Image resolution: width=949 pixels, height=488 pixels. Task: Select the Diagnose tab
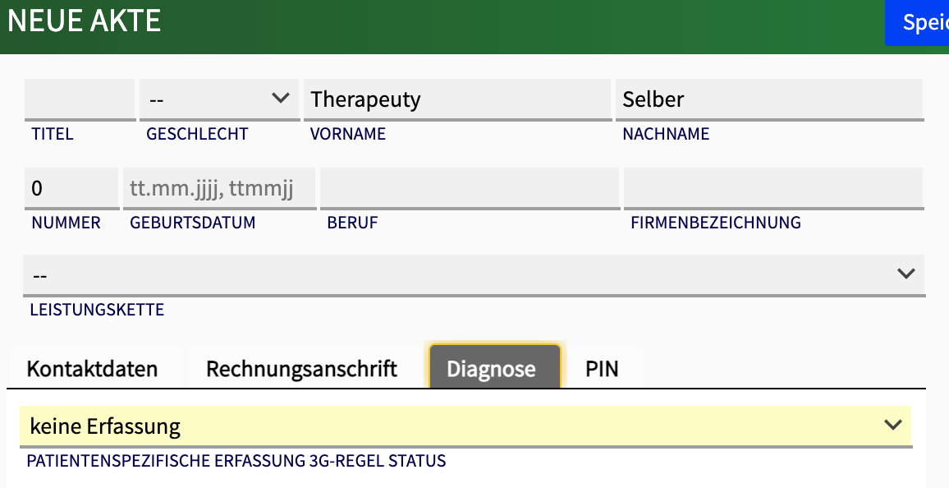point(491,369)
